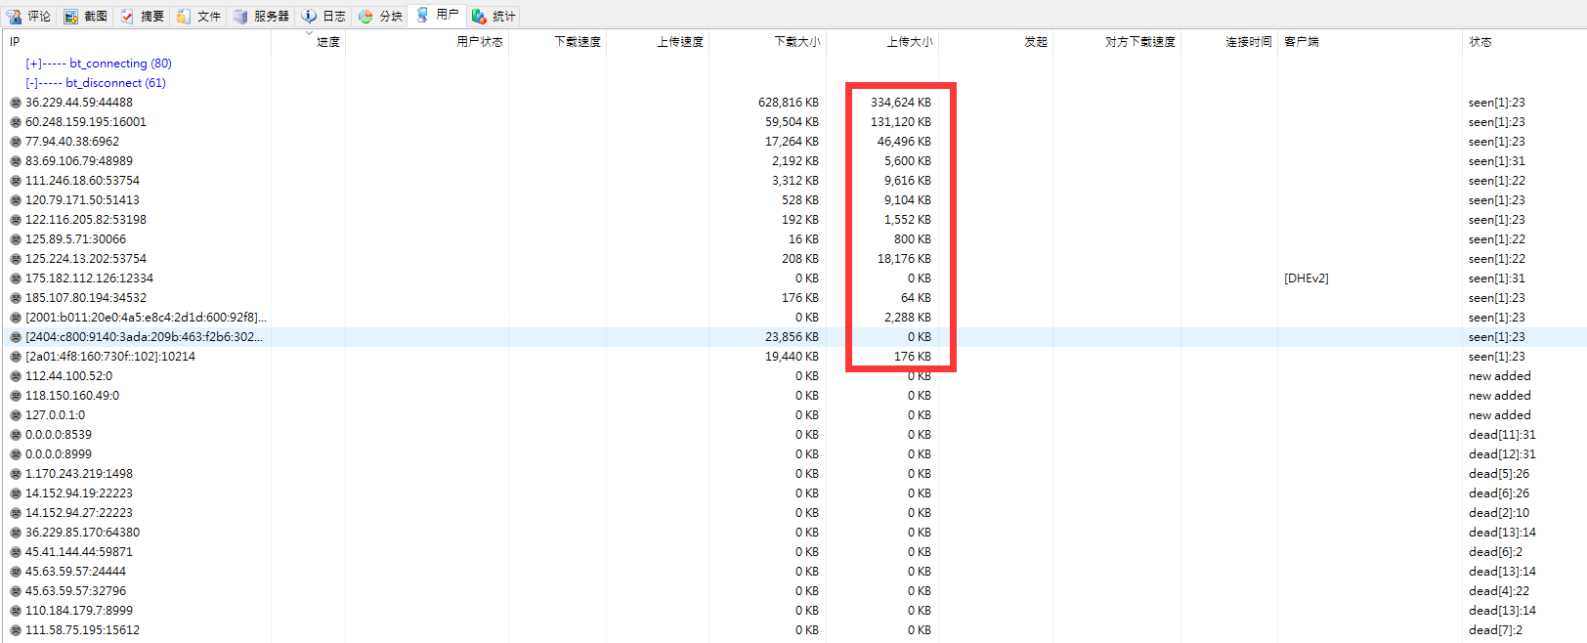Select peer row 127.0.0.1:0
1587x643 pixels.
tap(55, 415)
